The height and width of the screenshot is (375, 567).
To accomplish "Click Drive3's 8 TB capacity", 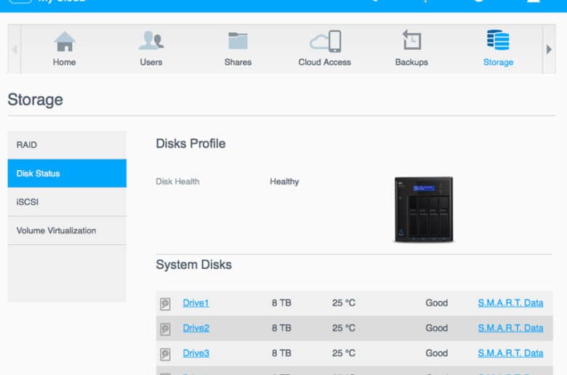I will (x=281, y=353).
